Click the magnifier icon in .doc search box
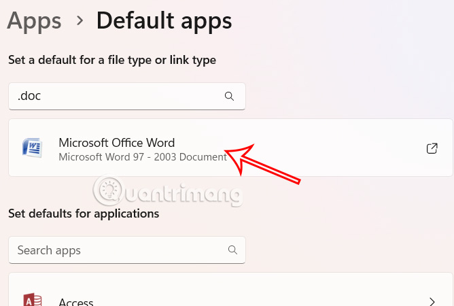454x306 pixels. click(x=229, y=96)
